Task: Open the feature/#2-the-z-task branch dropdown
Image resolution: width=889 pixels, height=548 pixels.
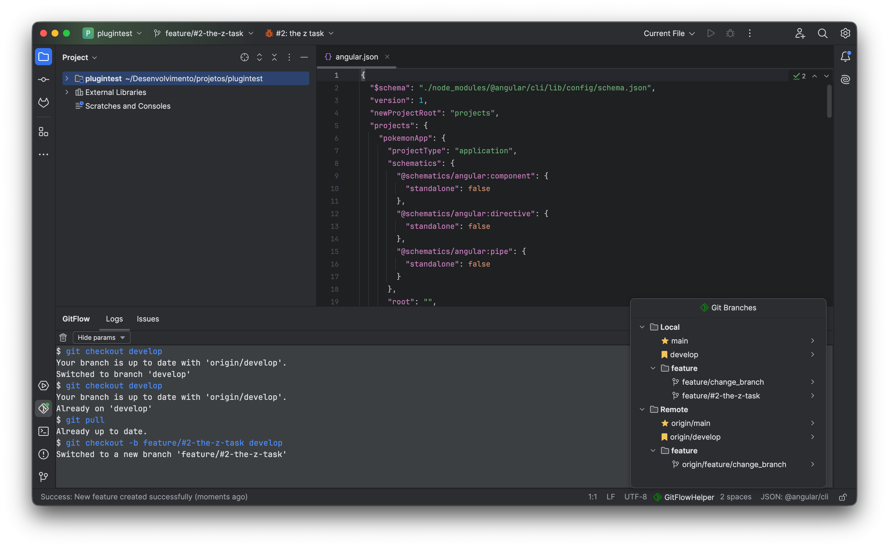Action: pyautogui.click(x=204, y=33)
